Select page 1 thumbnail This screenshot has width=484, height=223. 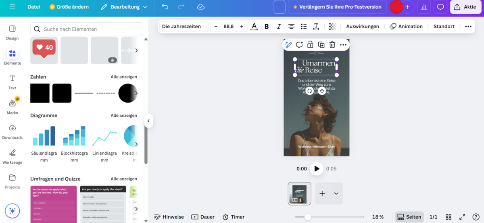click(x=299, y=194)
